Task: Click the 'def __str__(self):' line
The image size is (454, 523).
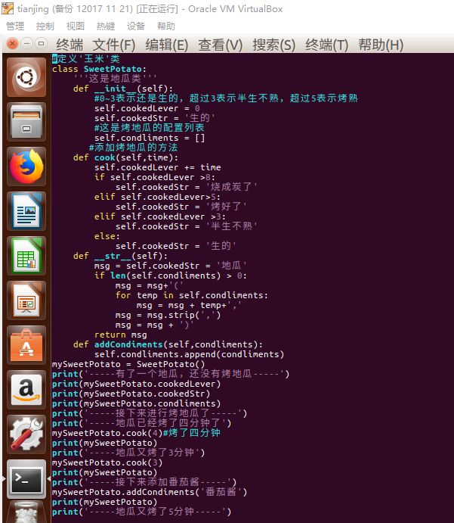Action: [x=120, y=256]
